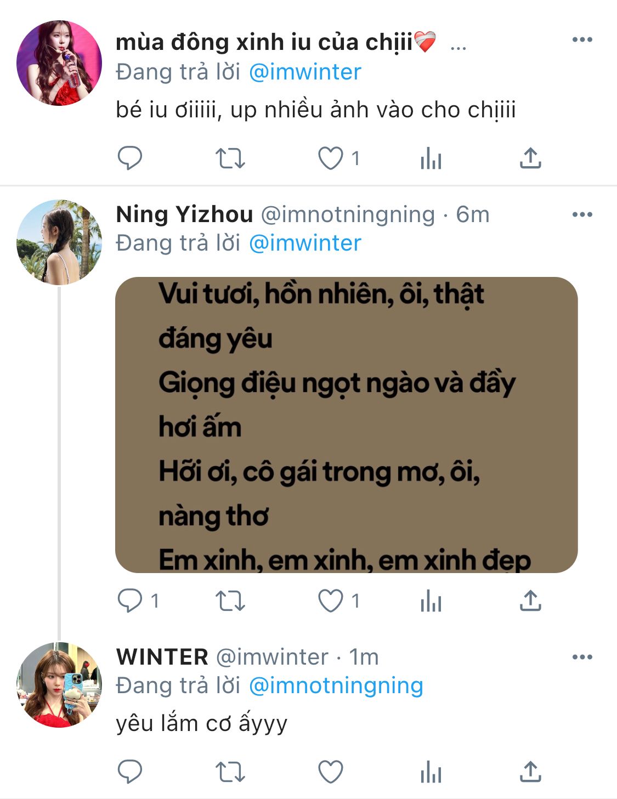Open more options on mùa đông's tweet
Viewport: 617px width, 799px height.
click(582, 39)
